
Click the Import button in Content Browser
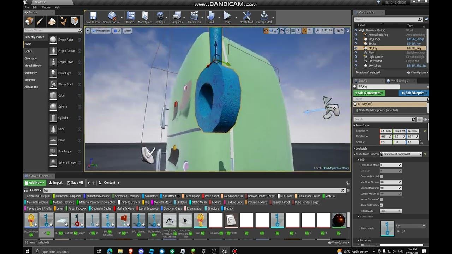pyautogui.click(x=55, y=183)
